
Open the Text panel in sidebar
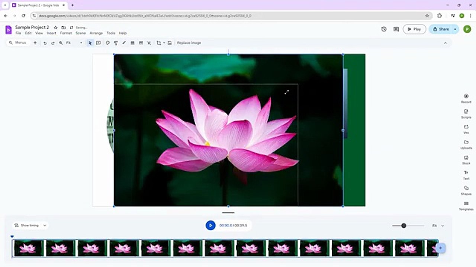tap(466, 175)
